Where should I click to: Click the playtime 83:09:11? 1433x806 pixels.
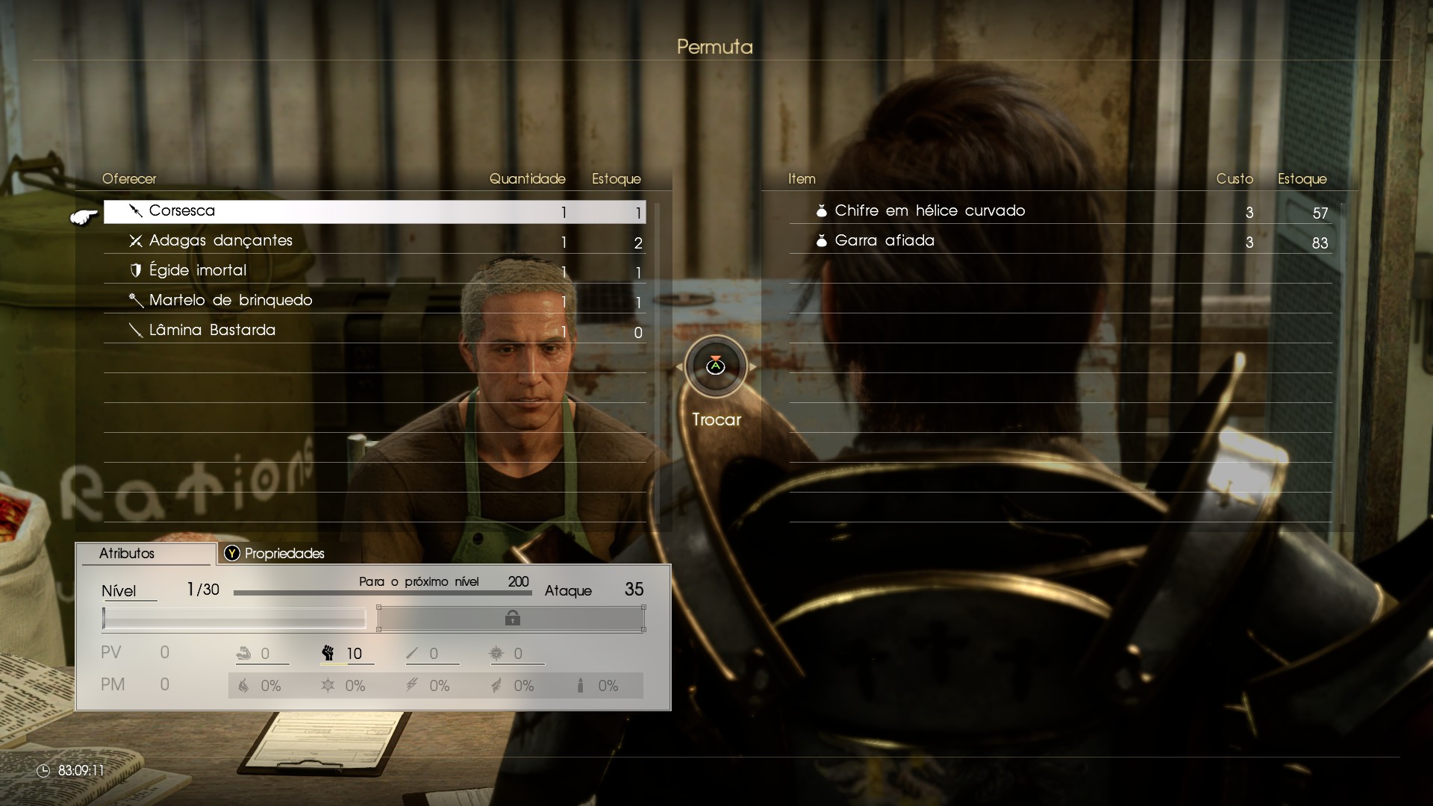point(81,771)
